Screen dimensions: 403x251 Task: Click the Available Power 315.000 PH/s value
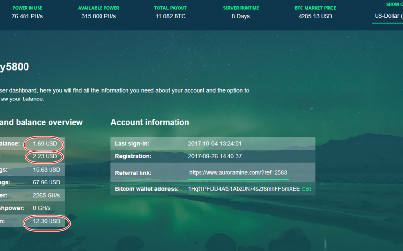pos(99,16)
